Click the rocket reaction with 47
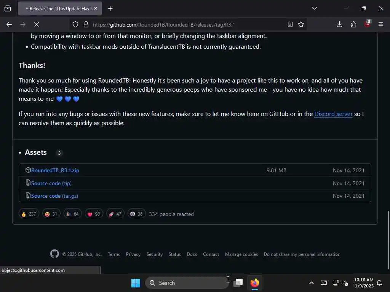 [115, 214]
